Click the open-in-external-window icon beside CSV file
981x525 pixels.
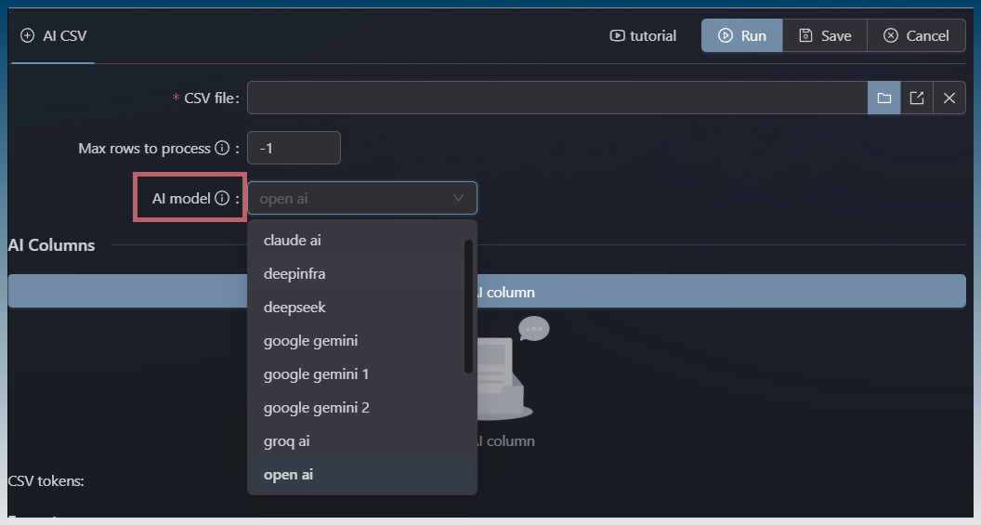click(916, 98)
